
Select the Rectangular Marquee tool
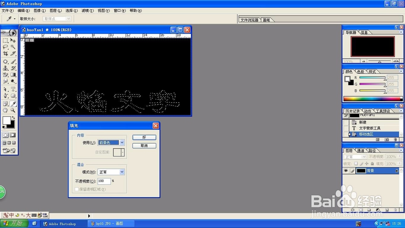[x=5, y=41]
